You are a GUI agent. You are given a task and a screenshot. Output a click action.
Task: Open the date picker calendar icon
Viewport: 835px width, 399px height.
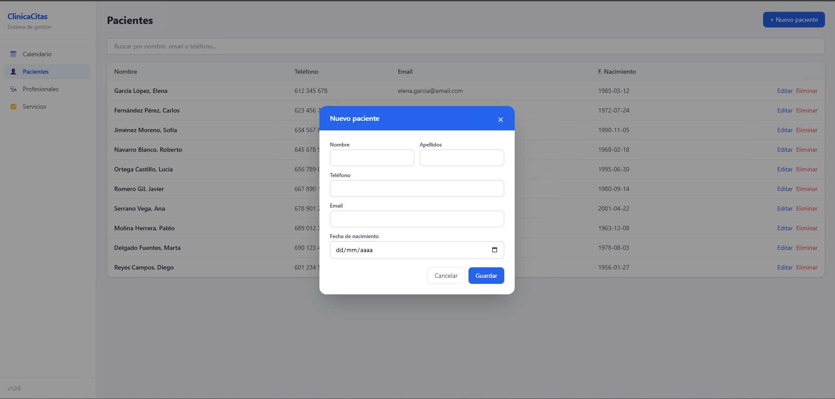tap(494, 250)
